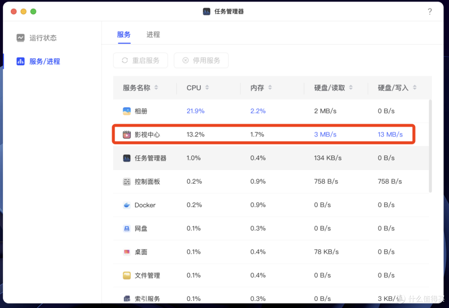449x308 pixels.
Task: Select the 控制面板 service name
Action: pyautogui.click(x=147, y=181)
